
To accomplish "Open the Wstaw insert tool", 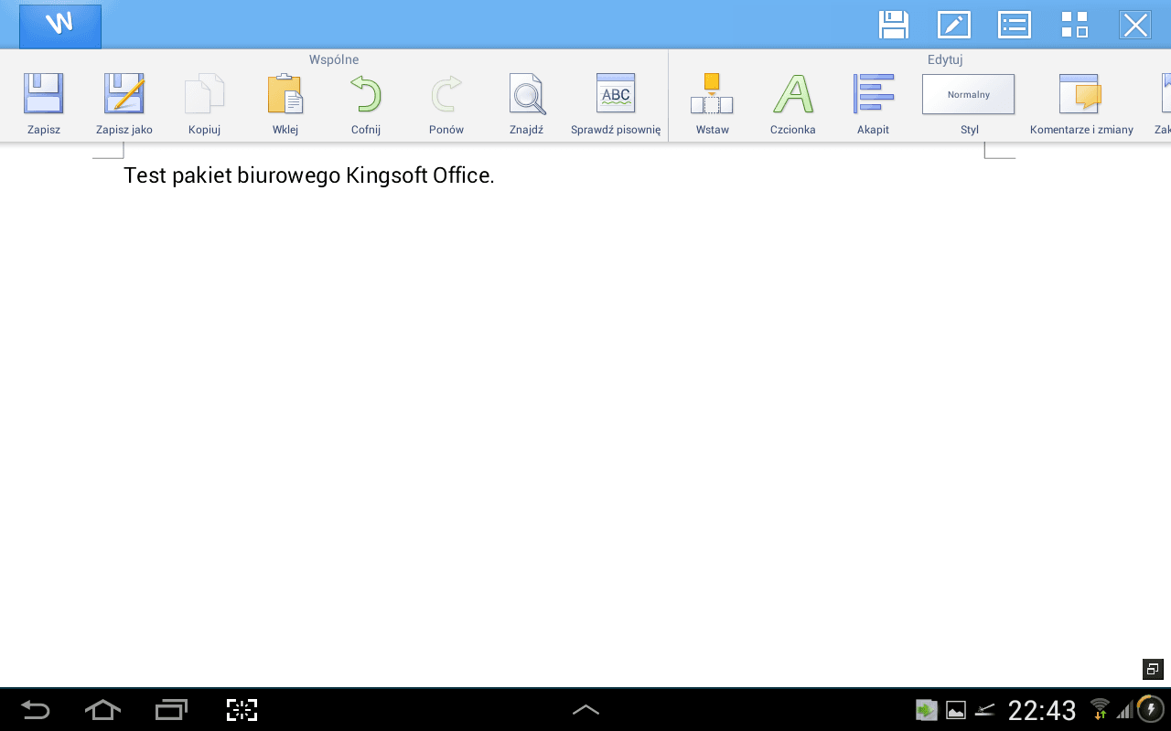I will [713, 104].
